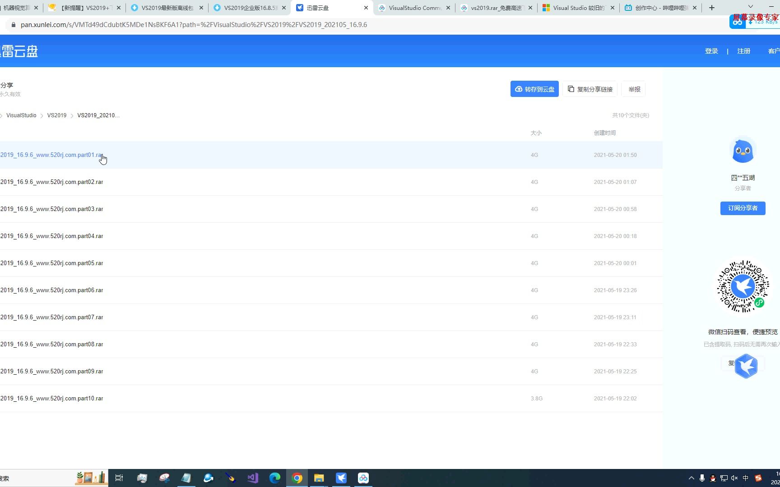Image resolution: width=780 pixels, height=487 pixels.
Task: Click the lock site-info icon
Action: tap(13, 25)
